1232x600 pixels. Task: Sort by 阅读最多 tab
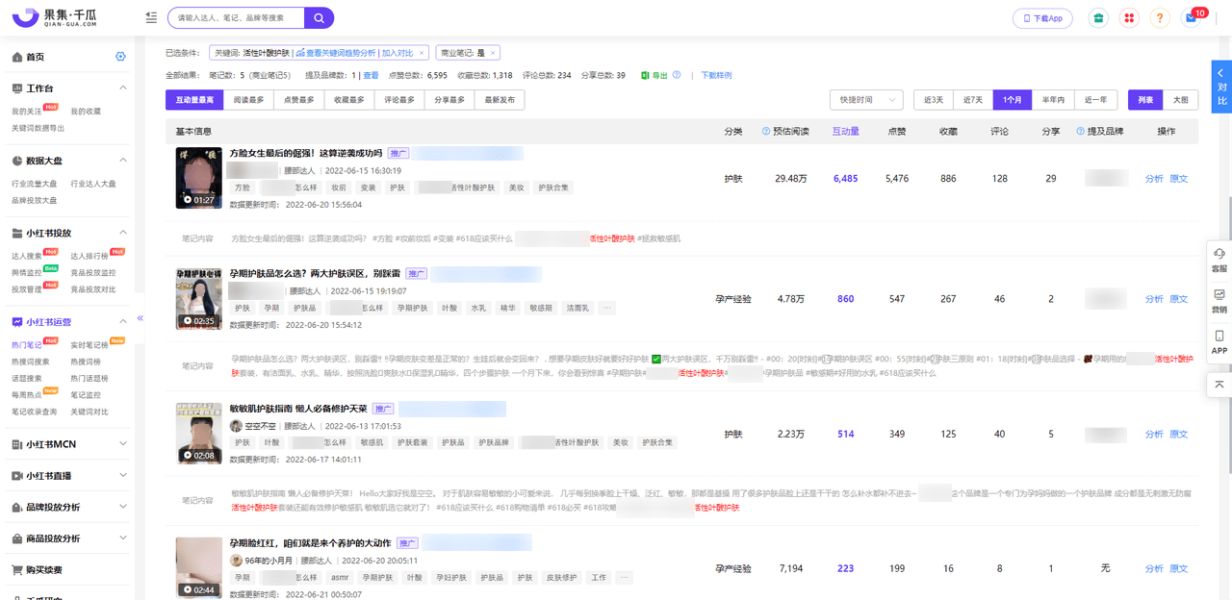point(248,100)
